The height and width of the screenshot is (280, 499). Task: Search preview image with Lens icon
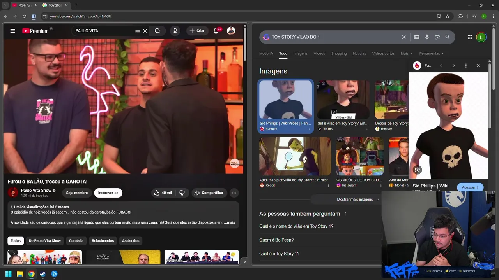(418, 170)
